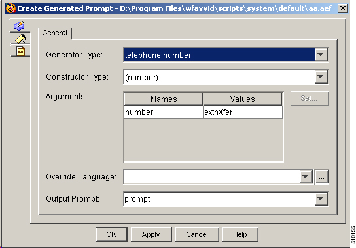This screenshot has width=356, height=248.
Task: Click the OK button
Action: pos(111,234)
